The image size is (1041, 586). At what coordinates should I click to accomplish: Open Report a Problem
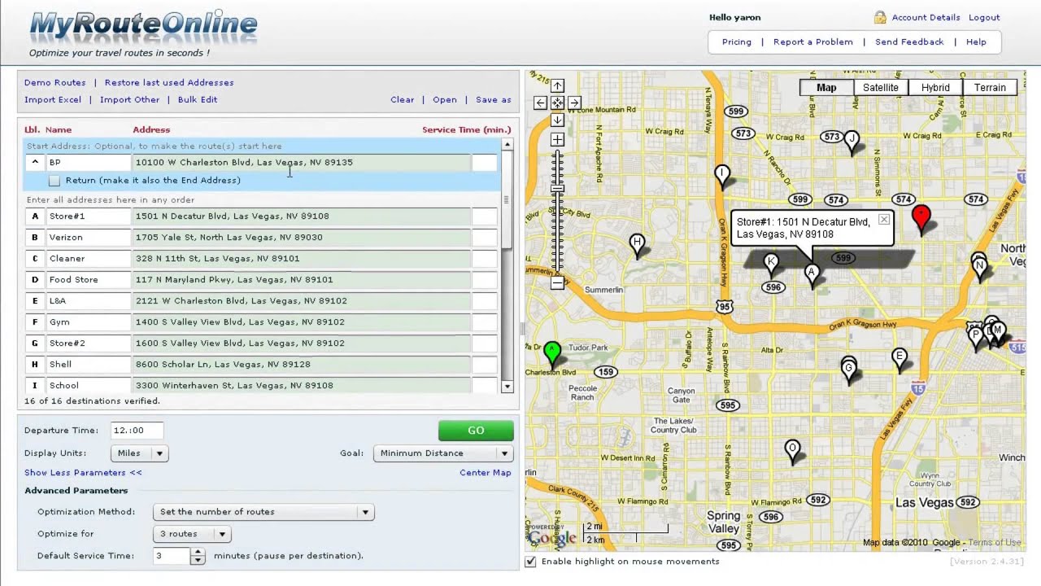point(813,42)
